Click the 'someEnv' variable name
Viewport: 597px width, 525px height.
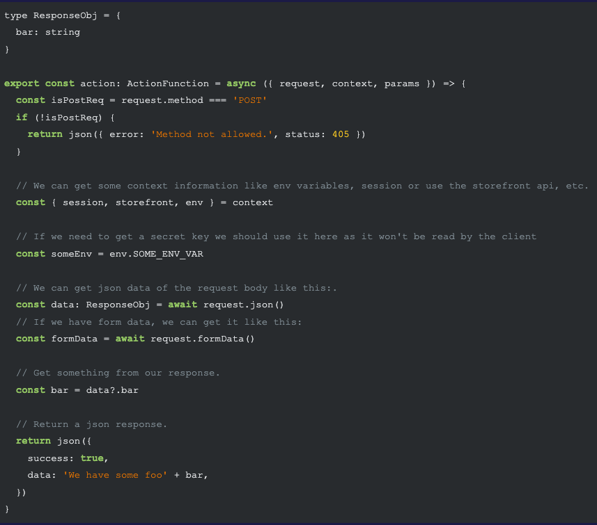pos(72,254)
